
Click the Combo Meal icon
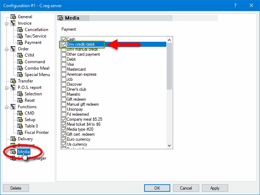[20, 68]
